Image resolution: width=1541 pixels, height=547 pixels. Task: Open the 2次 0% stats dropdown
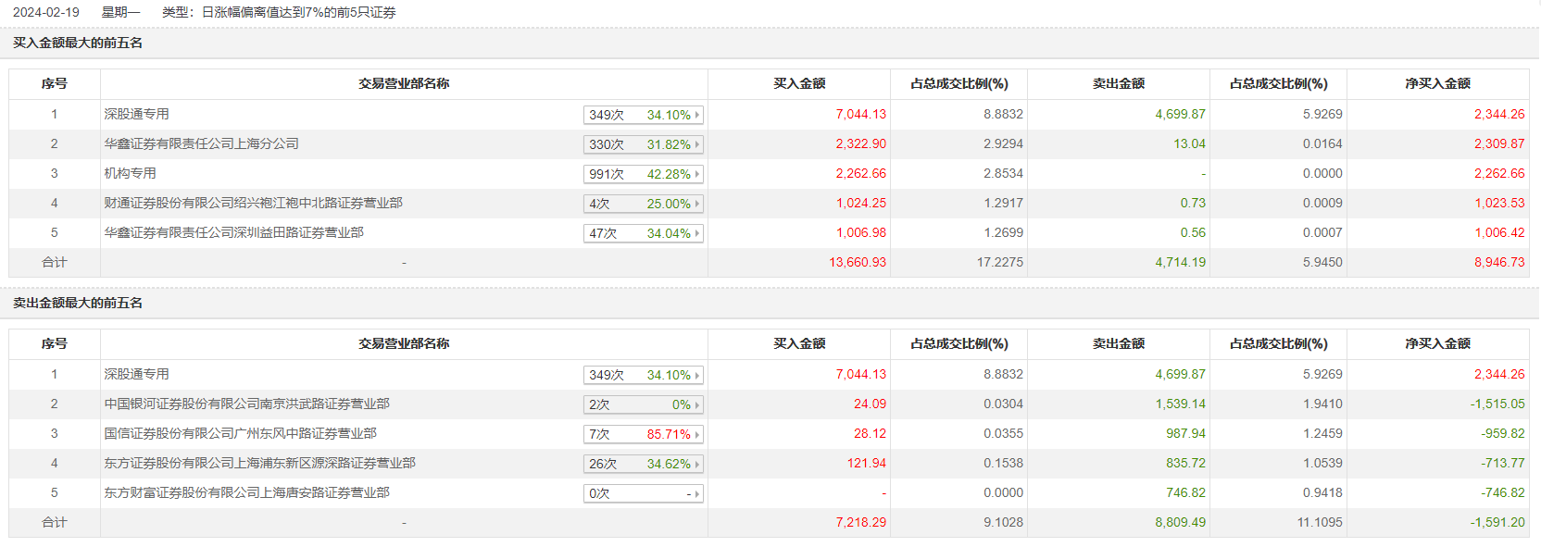tap(643, 404)
